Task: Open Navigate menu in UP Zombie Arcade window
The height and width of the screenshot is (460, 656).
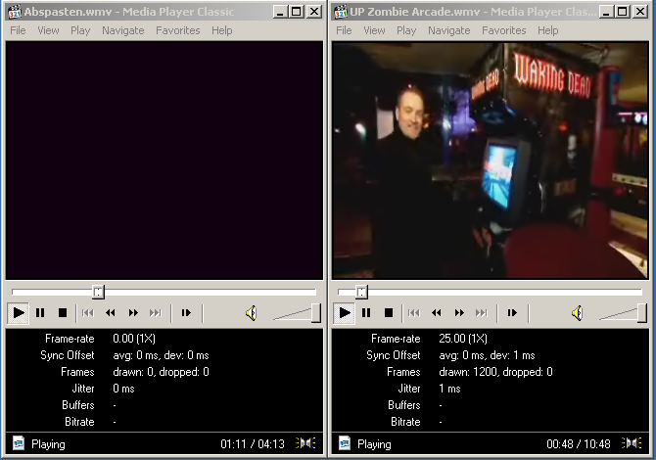Action: coord(448,30)
